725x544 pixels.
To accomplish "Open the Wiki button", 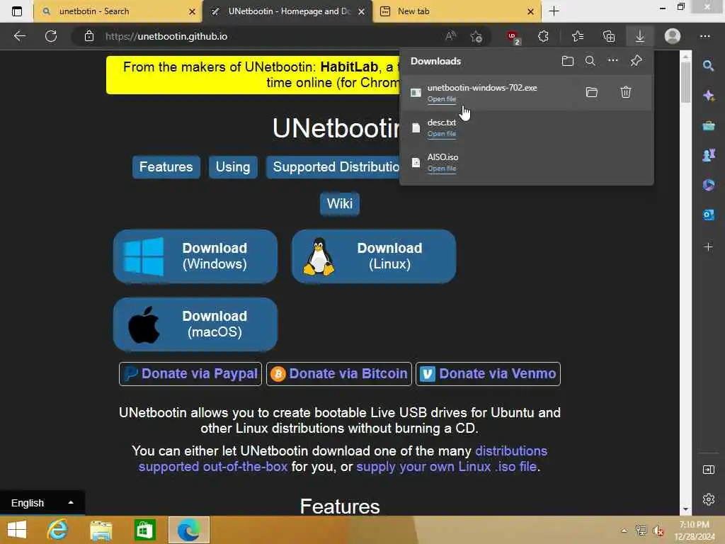I will click(x=340, y=203).
